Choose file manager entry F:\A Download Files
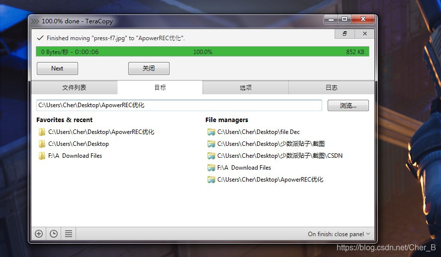 coord(244,168)
